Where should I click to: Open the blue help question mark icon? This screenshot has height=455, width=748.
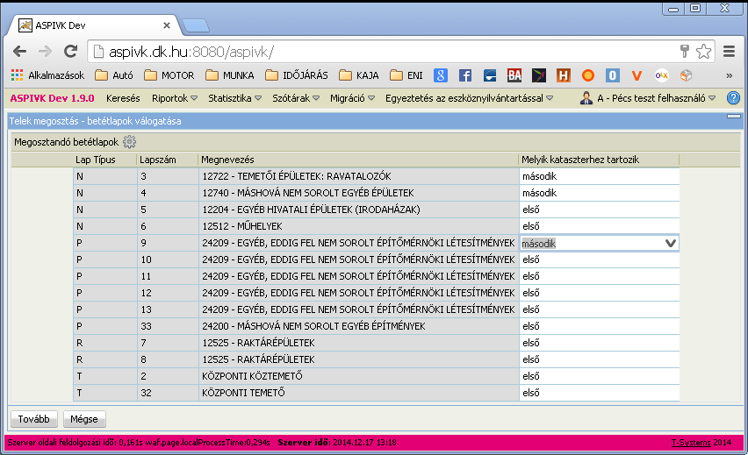tap(733, 98)
